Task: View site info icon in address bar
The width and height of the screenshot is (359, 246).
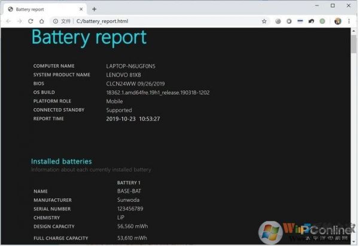Action: coord(56,21)
